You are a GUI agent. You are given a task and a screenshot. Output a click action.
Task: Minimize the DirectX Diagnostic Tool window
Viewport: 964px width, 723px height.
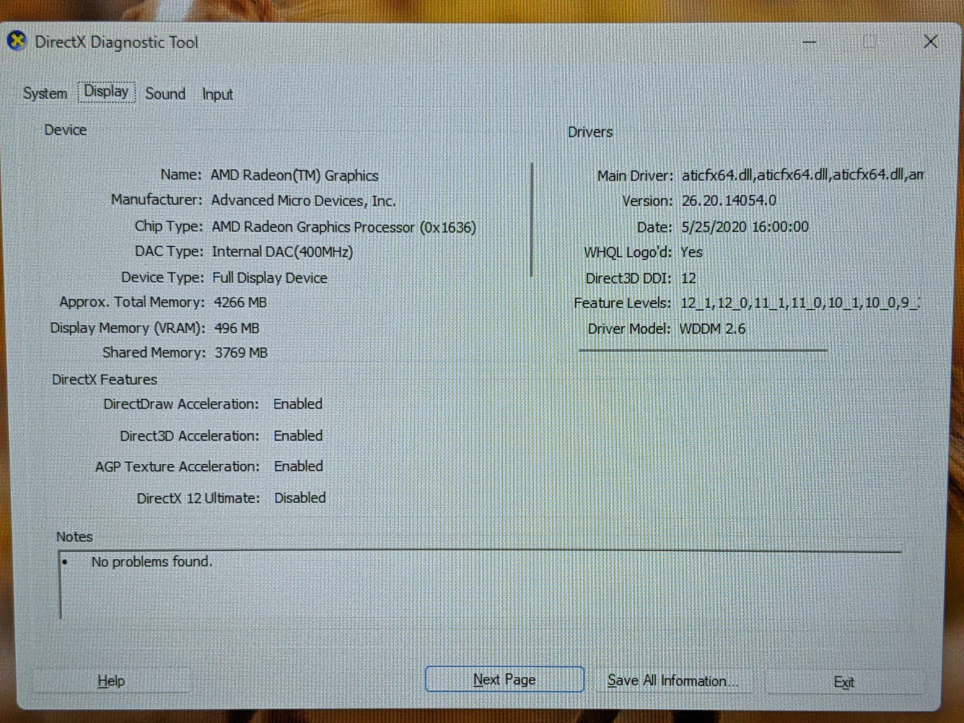pyautogui.click(x=809, y=42)
